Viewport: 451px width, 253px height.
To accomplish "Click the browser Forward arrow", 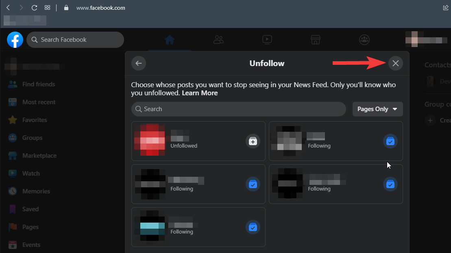I will pyautogui.click(x=21, y=8).
